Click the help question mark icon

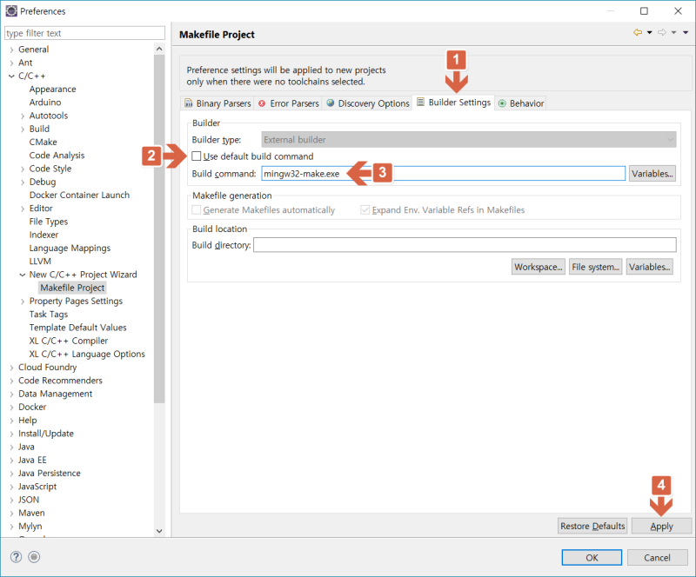(x=16, y=557)
